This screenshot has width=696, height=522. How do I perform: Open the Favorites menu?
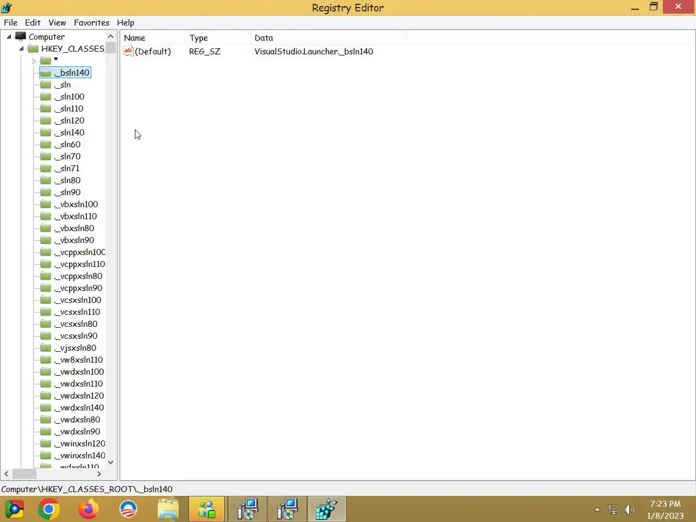coord(91,22)
